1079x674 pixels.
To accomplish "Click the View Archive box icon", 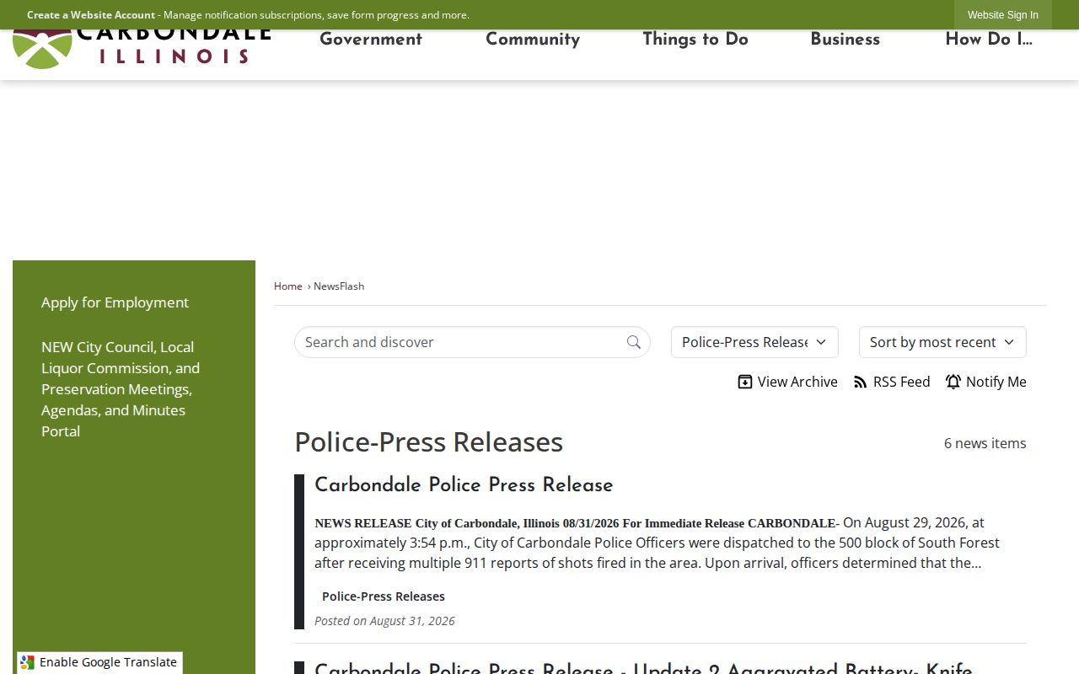I will point(745,382).
